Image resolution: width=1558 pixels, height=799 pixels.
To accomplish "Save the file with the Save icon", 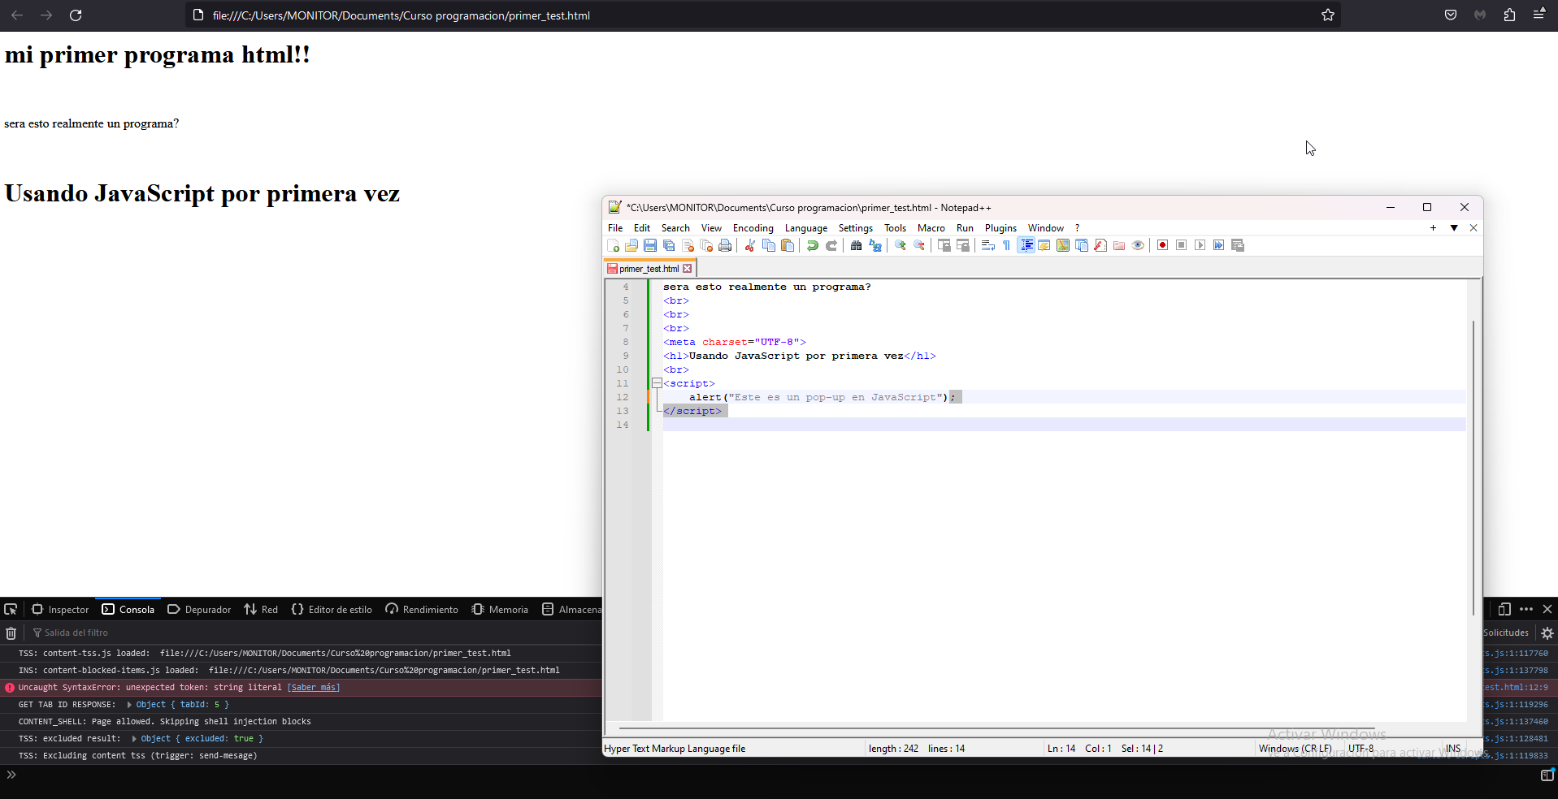I will click(650, 245).
